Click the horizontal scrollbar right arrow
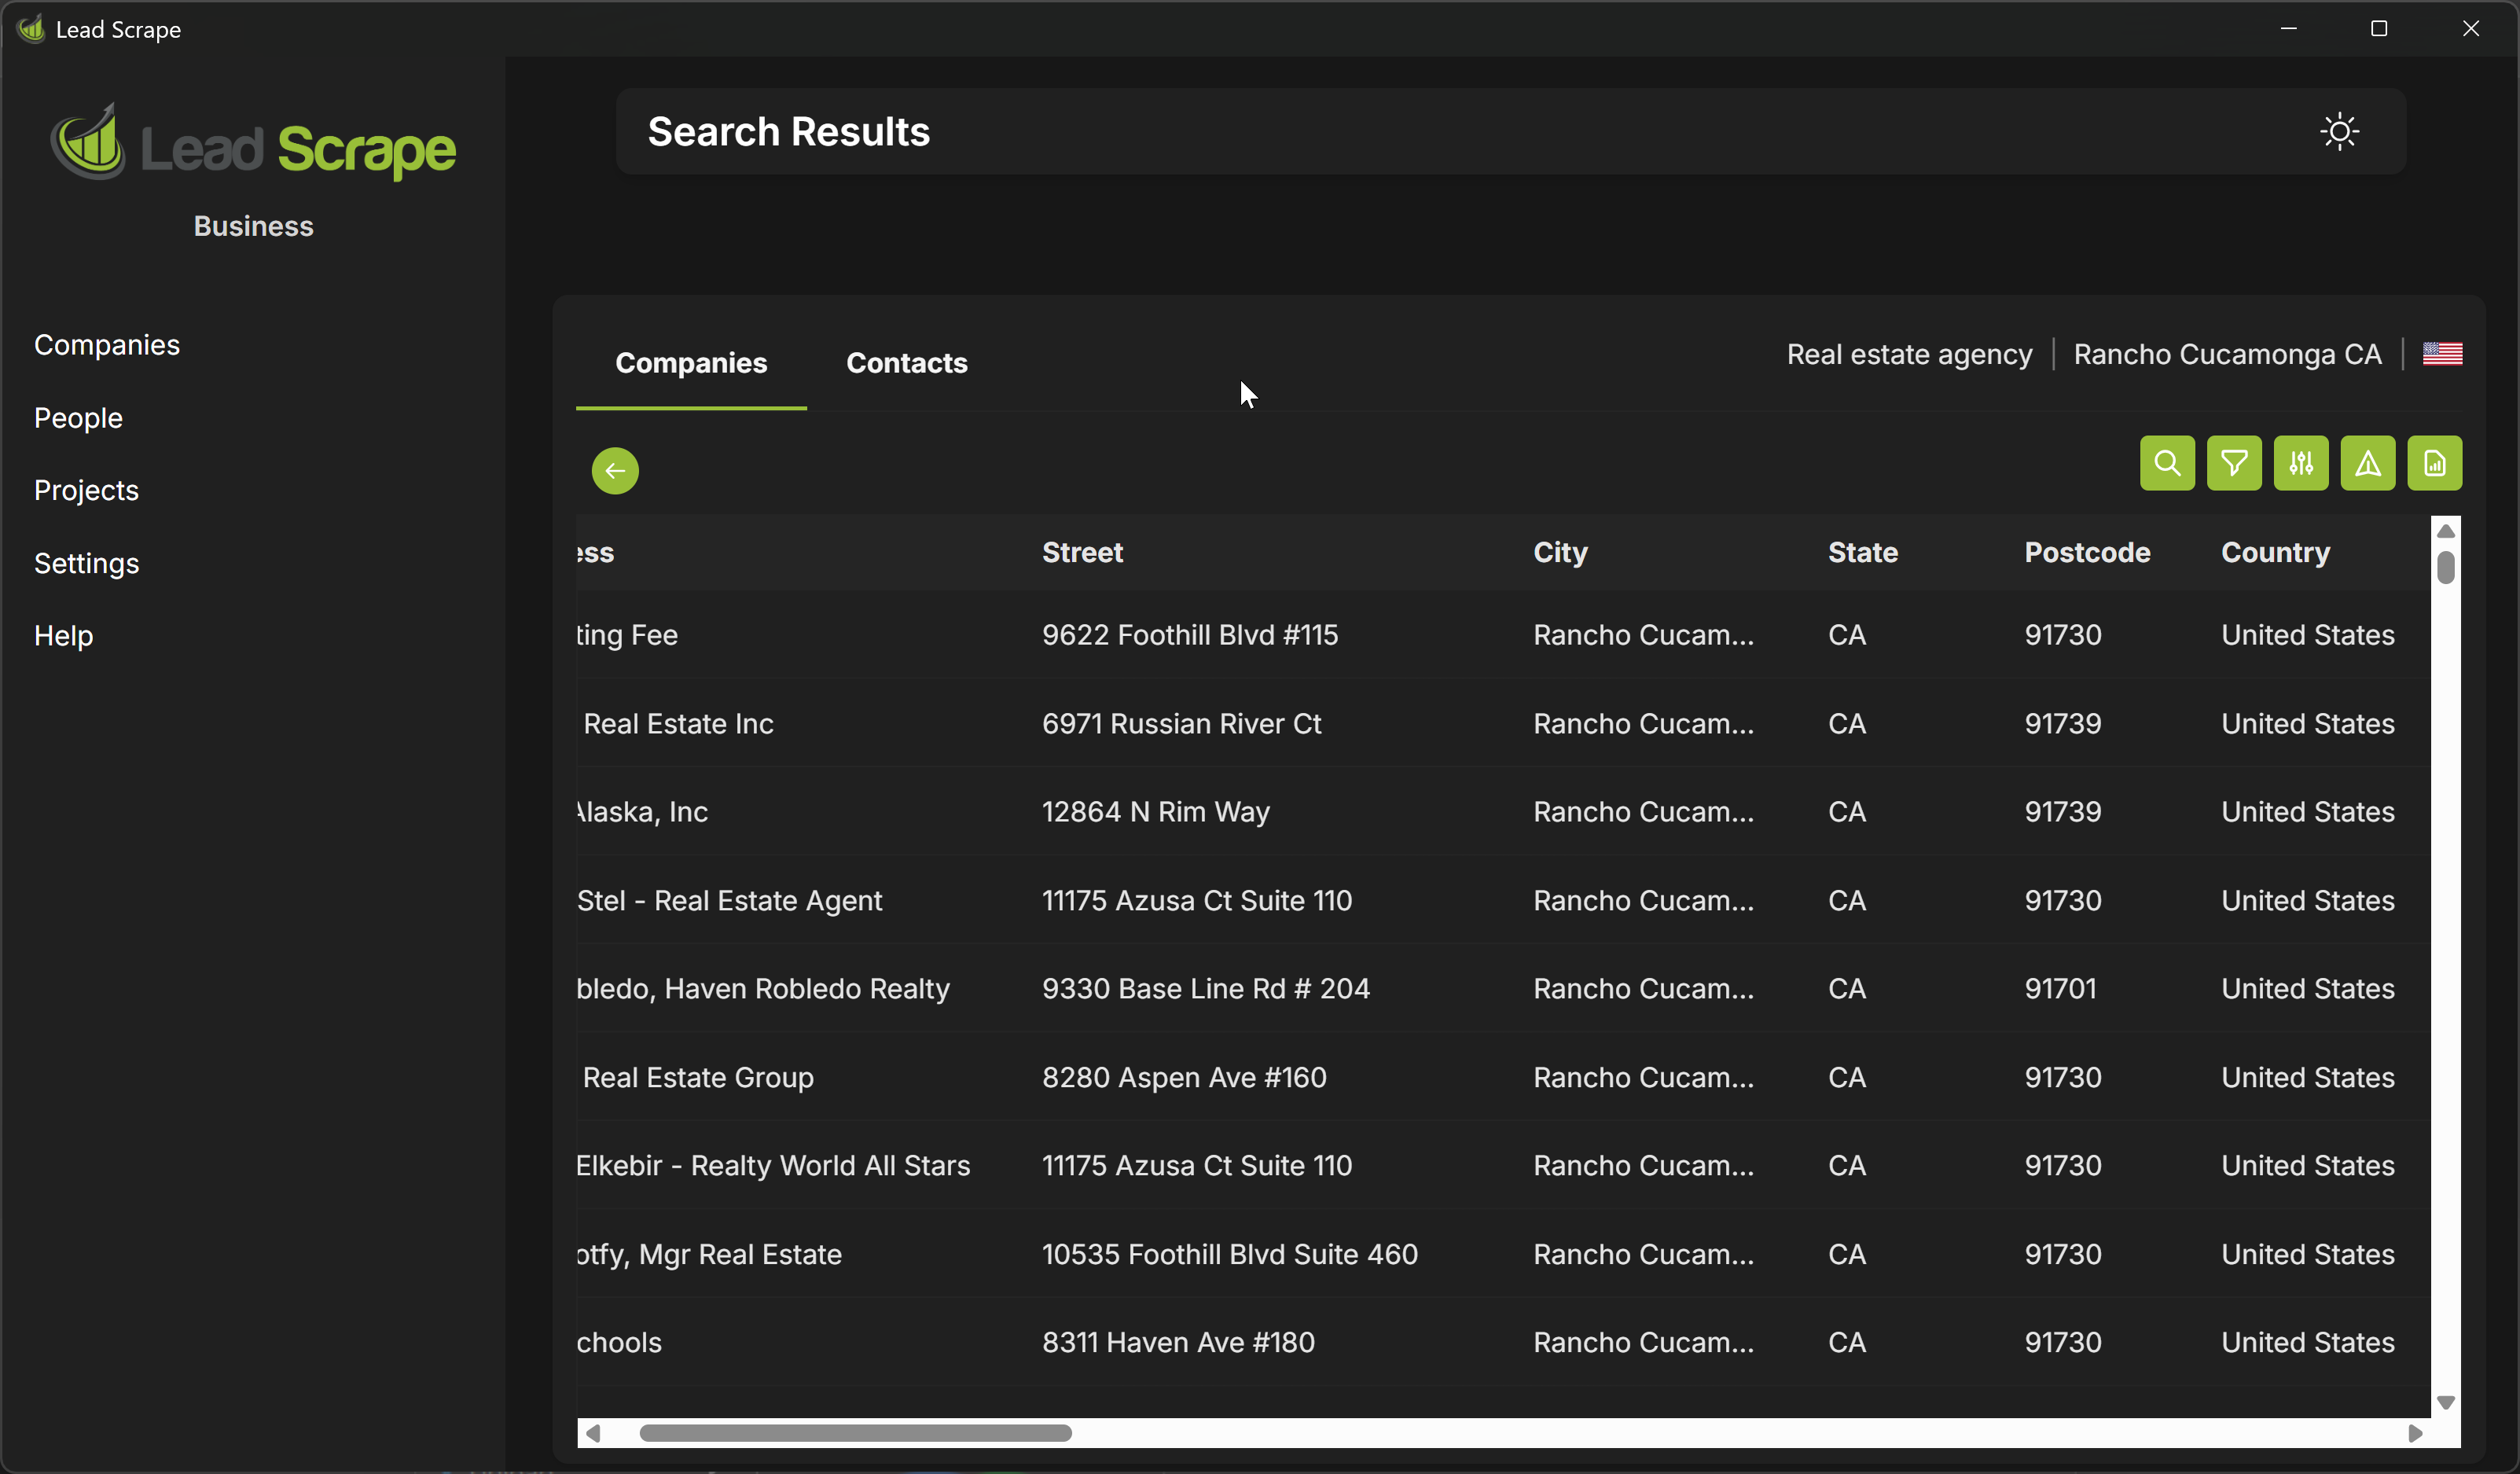The height and width of the screenshot is (1474, 2520). pyautogui.click(x=2415, y=1433)
